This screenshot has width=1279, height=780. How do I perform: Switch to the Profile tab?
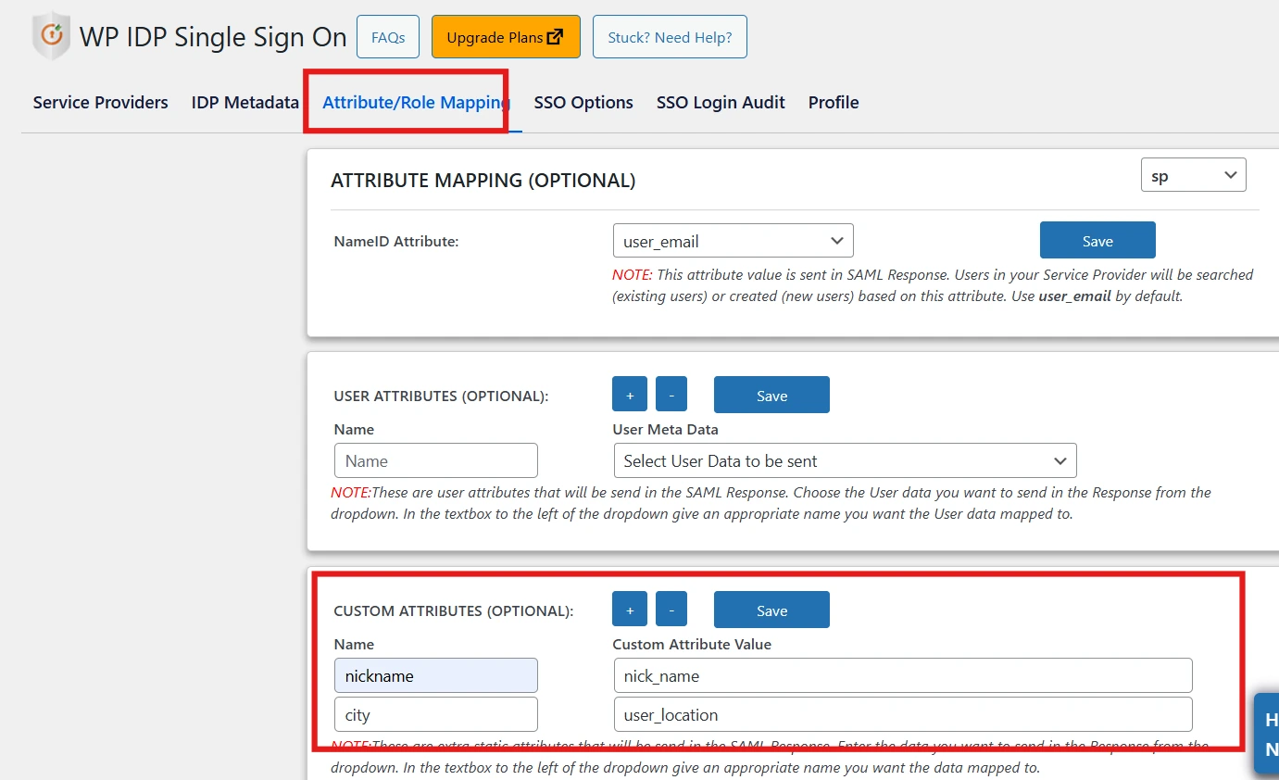pyautogui.click(x=834, y=103)
